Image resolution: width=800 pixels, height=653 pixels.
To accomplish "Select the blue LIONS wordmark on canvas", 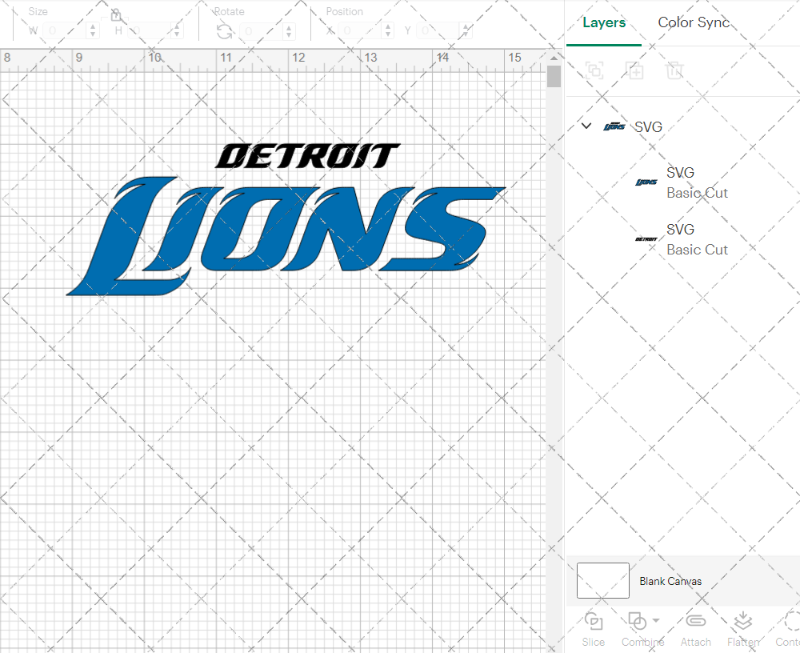I will pos(286,236).
